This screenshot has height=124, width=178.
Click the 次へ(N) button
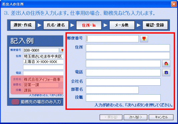click(135, 117)
